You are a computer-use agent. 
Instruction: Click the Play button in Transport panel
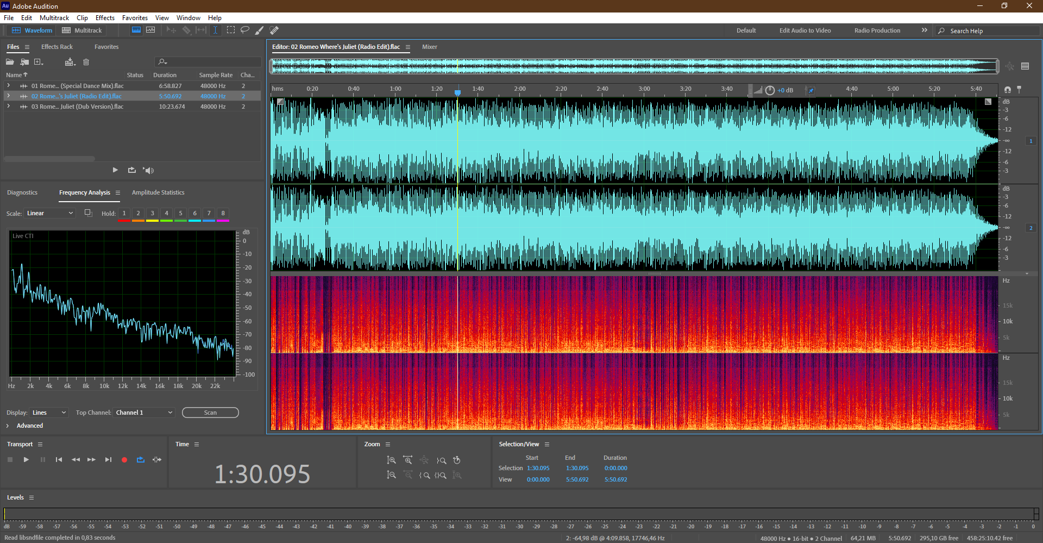point(26,460)
